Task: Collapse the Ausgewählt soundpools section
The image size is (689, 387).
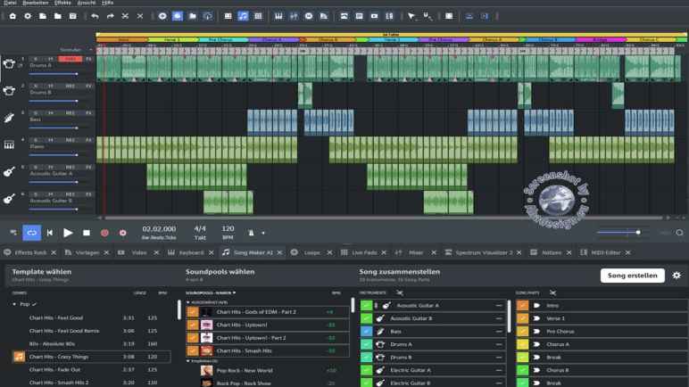Action: [188, 302]
